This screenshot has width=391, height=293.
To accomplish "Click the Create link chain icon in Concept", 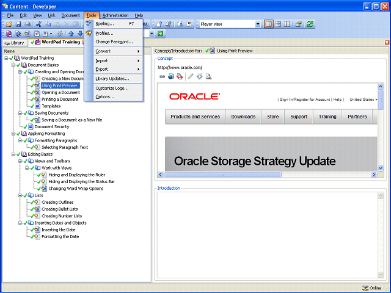I will point(162,77).
